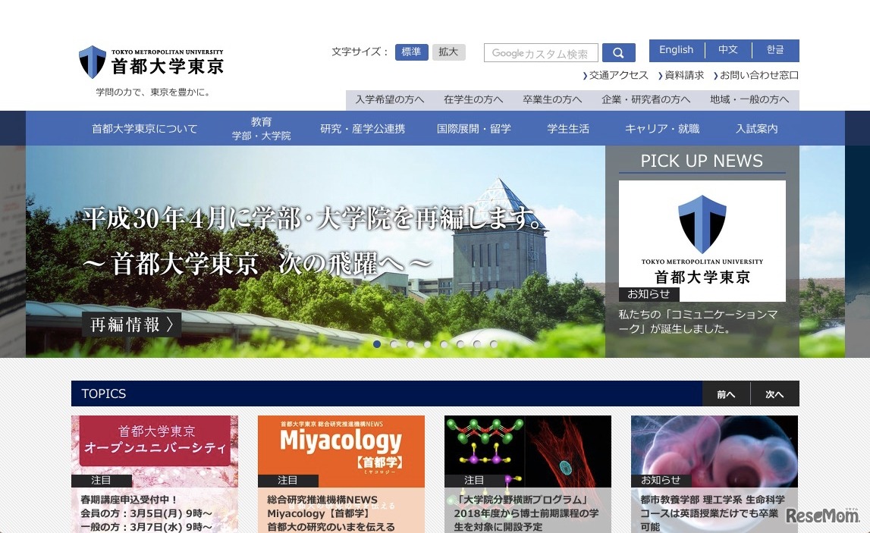Open the キャリア・就職 menu
Screen dimensions: 870x533
coord(662,129)
